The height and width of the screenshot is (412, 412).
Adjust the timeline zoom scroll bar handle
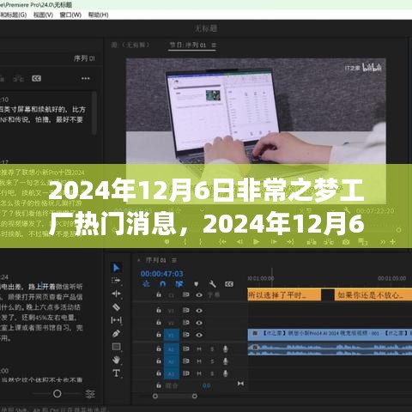point(175,396)
